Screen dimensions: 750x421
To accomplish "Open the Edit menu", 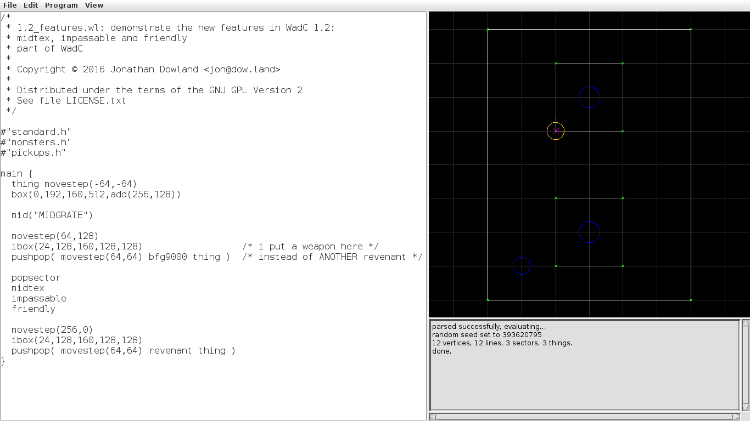I will [31, 5].
